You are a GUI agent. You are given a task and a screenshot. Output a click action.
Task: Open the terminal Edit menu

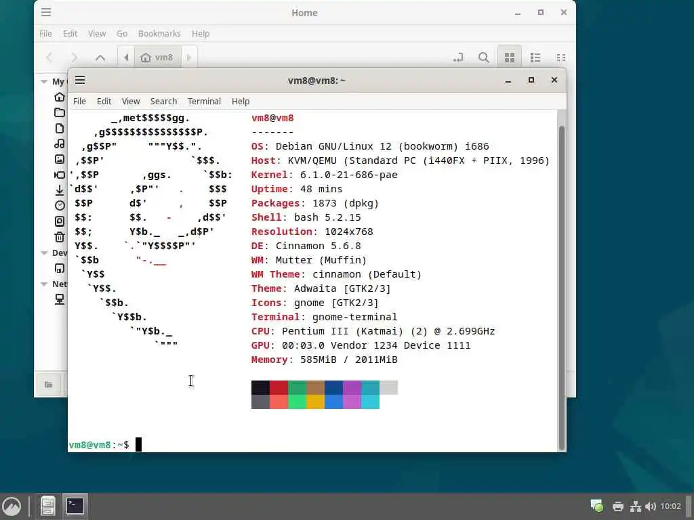(x=104, y=102)
